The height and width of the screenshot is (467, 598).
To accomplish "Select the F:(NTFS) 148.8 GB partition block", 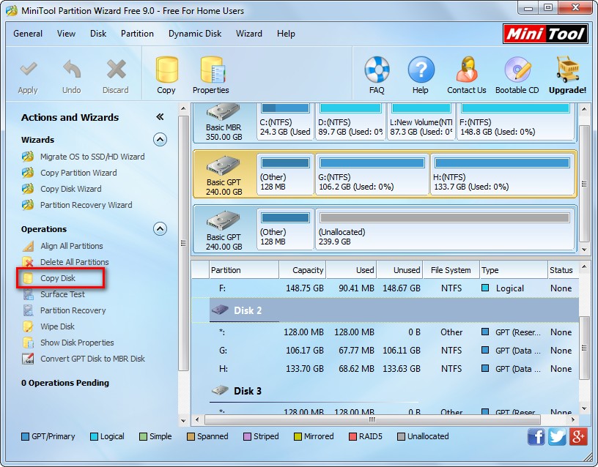I will (x=516, y=122).
